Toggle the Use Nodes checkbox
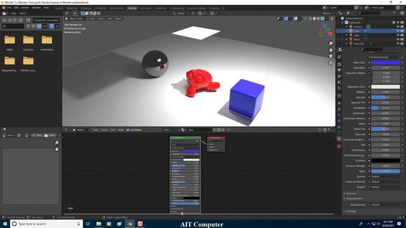406x228 pixels. 128,130
